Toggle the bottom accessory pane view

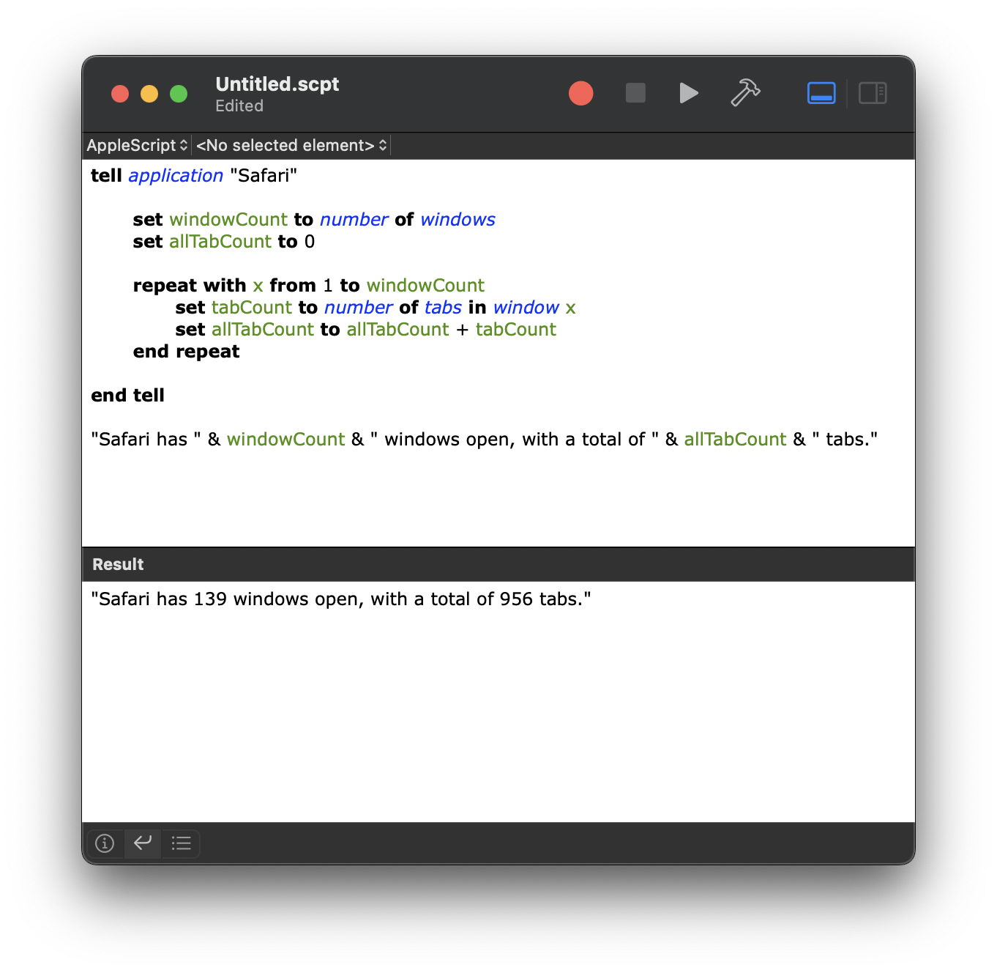(821, 93)
